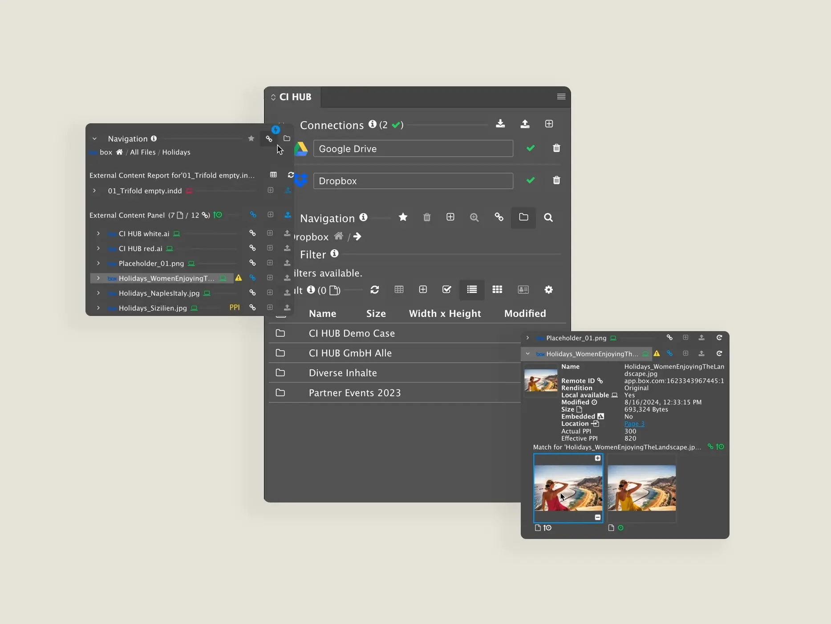Select the yellow dress match thumbnail
The width and height of the screenshot is (831, 624).
(x=642, y=488)
